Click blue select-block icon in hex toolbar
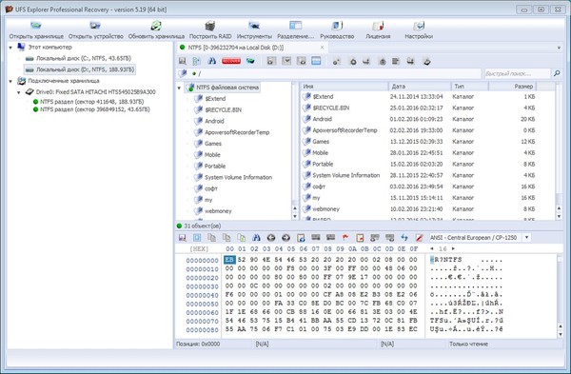This screenshot has height=374, width=571. pyautogui.click(x=197, y=238)
